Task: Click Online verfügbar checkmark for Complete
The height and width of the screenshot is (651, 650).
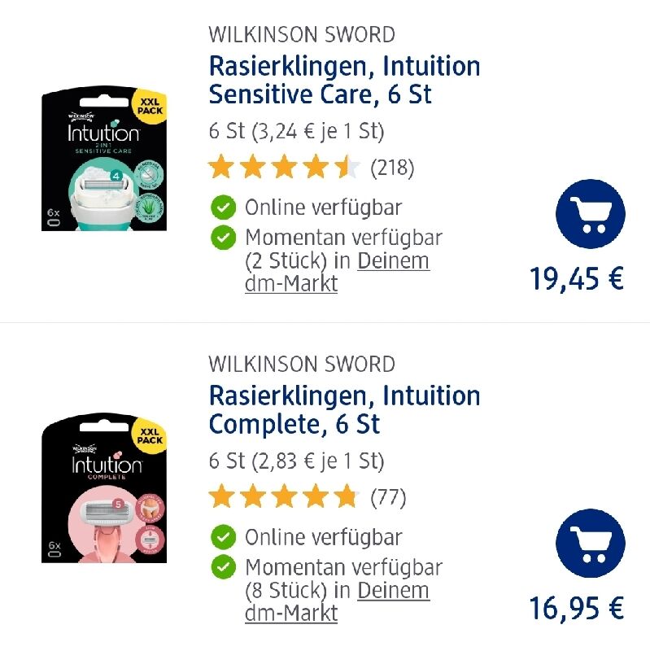Action: tap(223, 537)
